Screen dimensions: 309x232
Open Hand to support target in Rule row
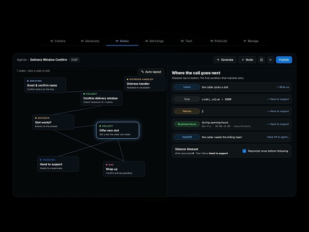pyautogui.click(x=278, y=99)
